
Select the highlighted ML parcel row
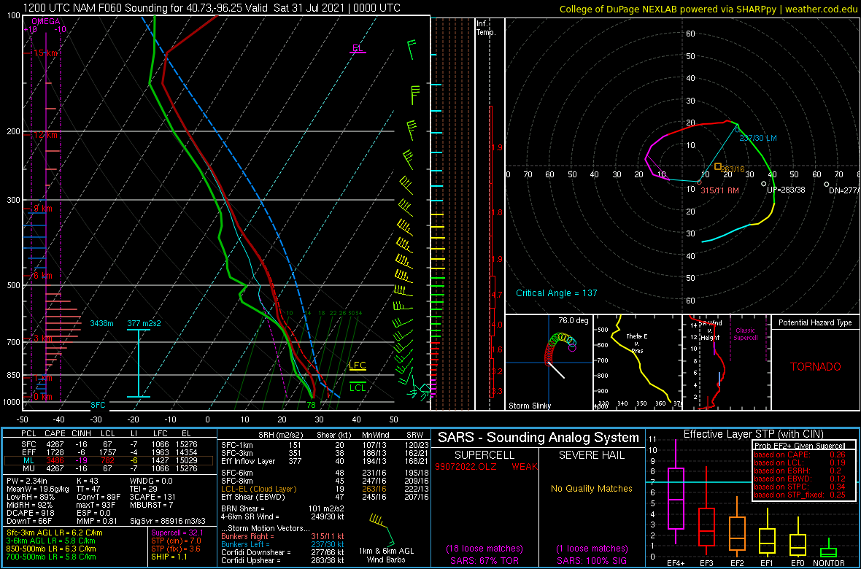tap(109, 461)
